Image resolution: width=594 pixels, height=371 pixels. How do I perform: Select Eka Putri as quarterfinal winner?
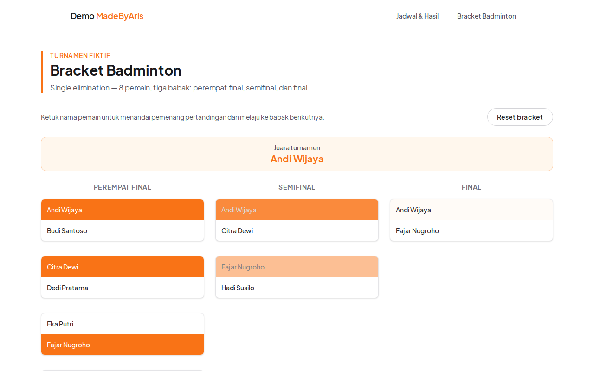(x=123, y=324)
